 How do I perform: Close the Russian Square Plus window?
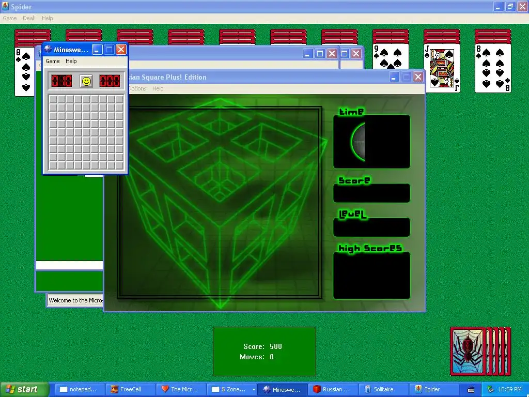[x=418, y=77]
